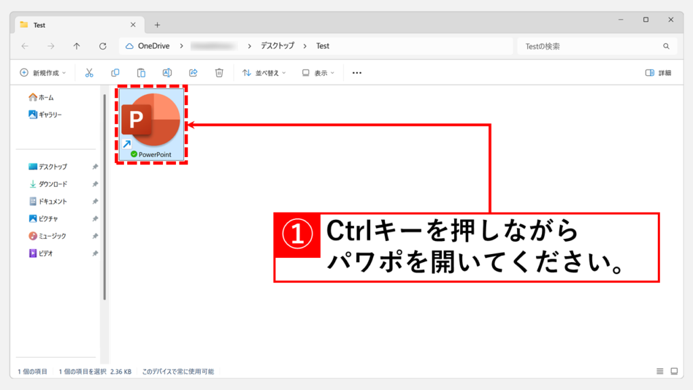693x390 pixels.
Task: Click Test in the address bar
Action: pyautogui.click(x=323, y=46)
